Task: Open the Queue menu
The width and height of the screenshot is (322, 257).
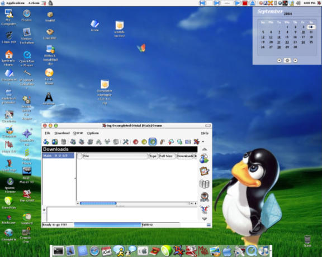Action: (x=78, y=133)
